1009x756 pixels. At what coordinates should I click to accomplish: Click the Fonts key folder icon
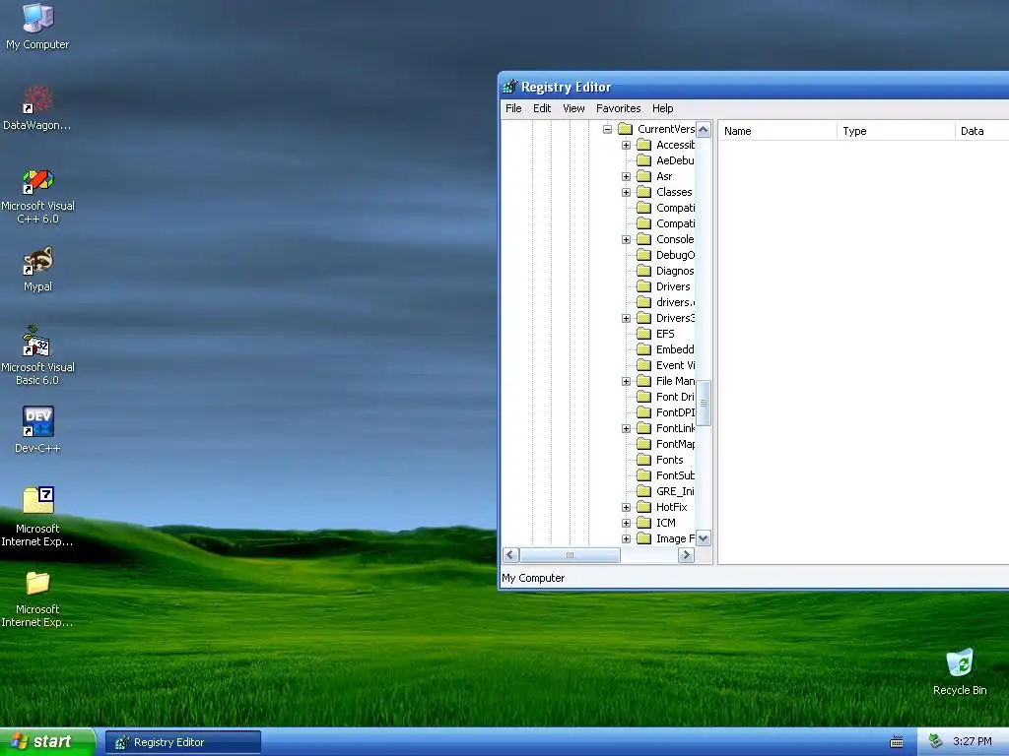[643, 460]
